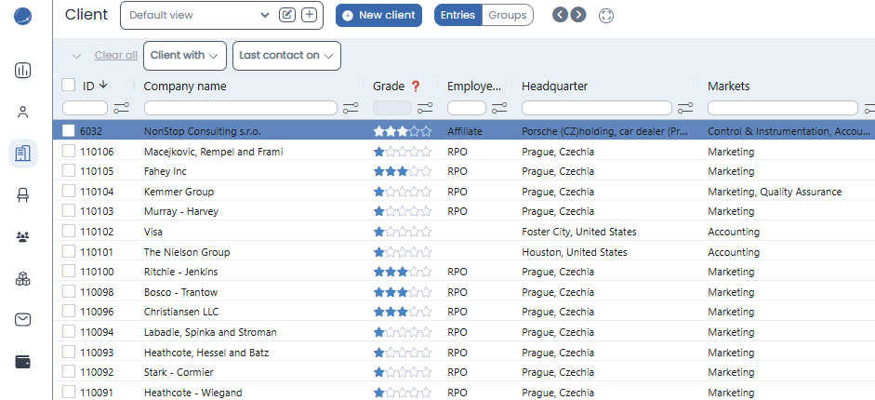Select the Entries tab
Image resolution: width=875 pixels, height=400 pixels.
(457, 15)
